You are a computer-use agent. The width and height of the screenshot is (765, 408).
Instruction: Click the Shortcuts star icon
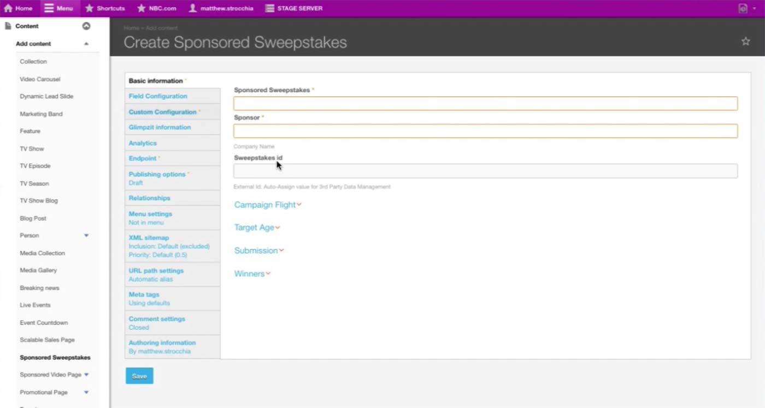pos(89,8)
